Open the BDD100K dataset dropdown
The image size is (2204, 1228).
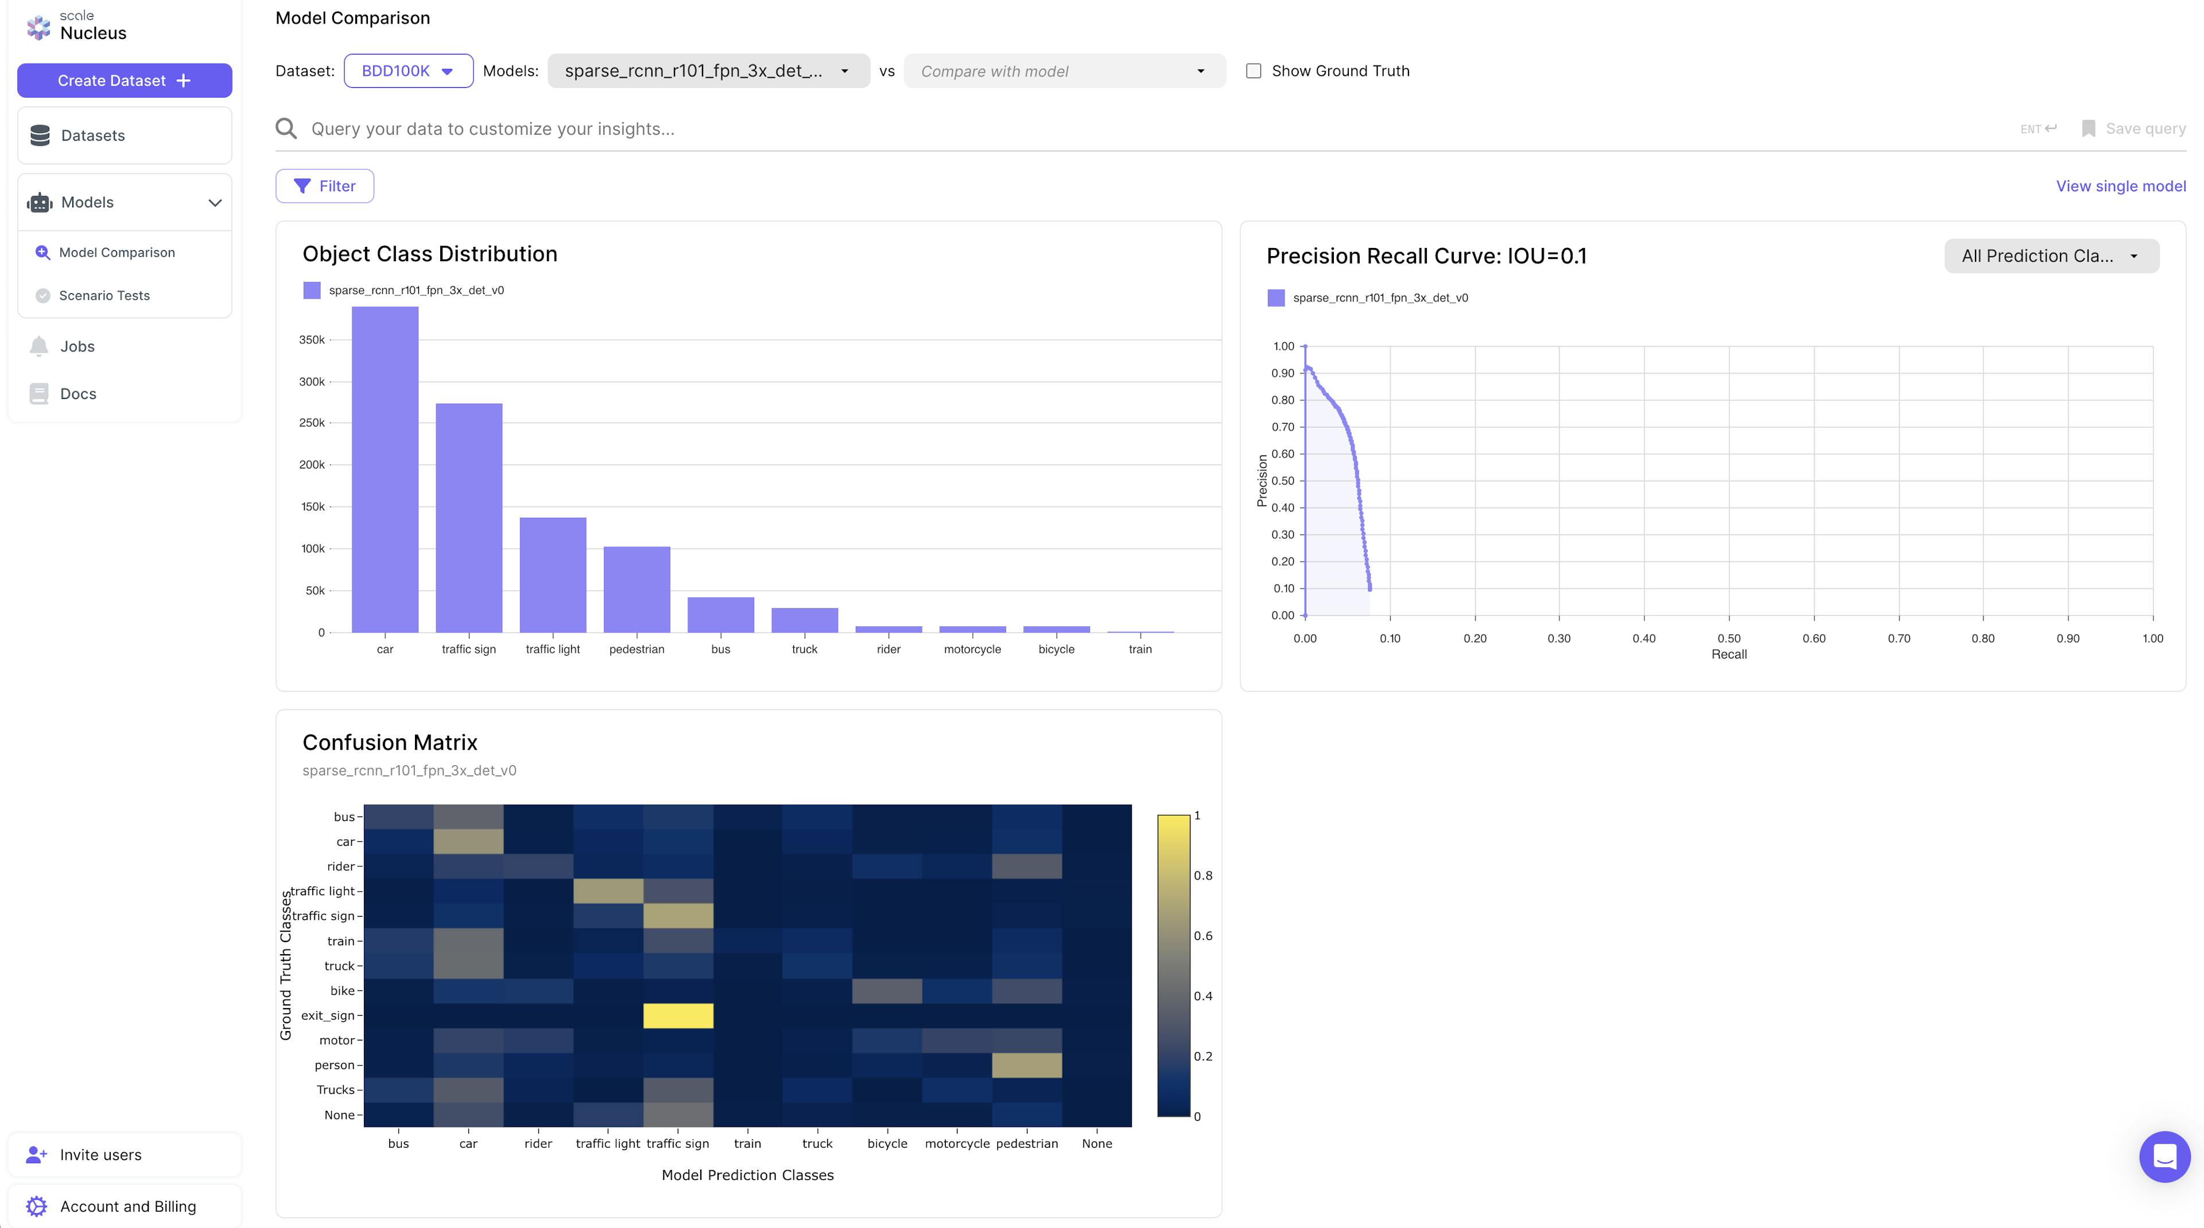408,71
